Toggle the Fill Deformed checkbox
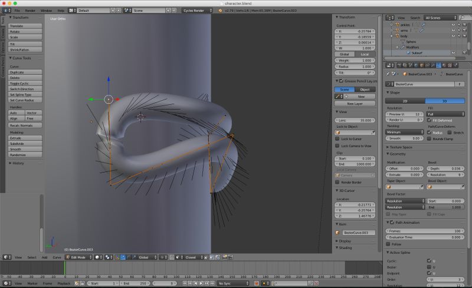This screenshot has height=288, width=472. coord(430,120)
